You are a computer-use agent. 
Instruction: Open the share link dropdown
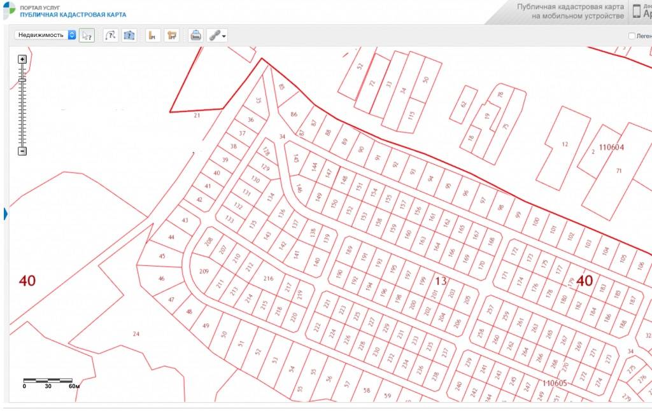point(217,36)
